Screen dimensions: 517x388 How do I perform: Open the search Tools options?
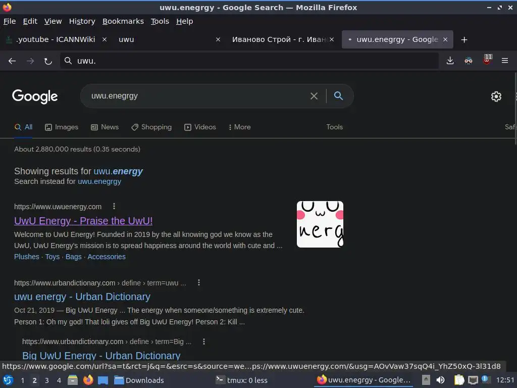pos(334,127)
